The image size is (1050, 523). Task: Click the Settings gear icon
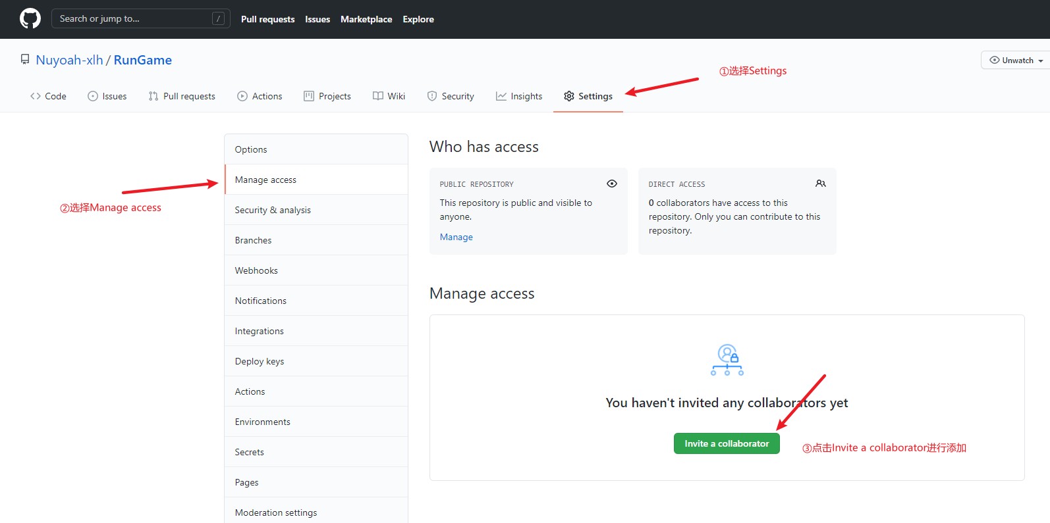click(x=569, y=96)
